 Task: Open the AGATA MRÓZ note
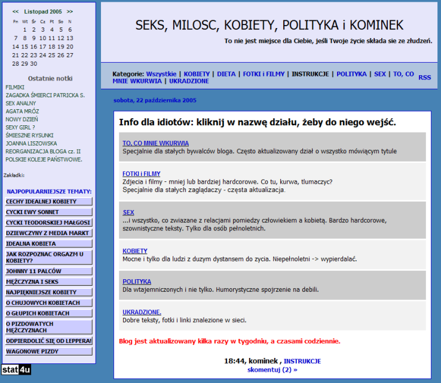[x=22, y=112]
